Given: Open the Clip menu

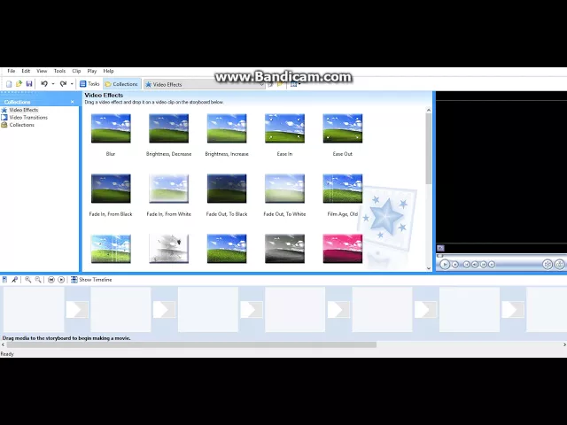Looking at the screenshot, I should pos(76,71).
